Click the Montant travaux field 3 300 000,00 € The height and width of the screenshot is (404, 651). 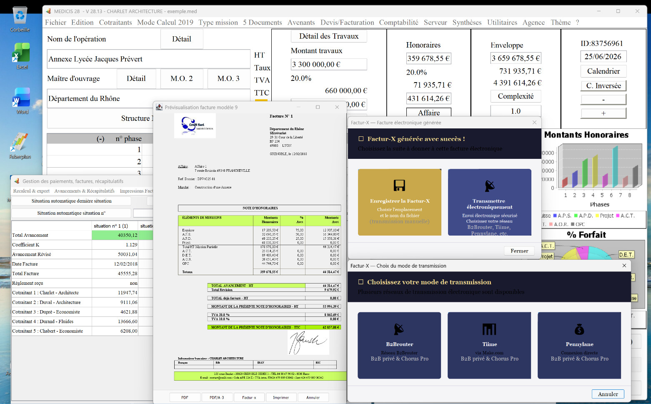(x=329, y=64)
